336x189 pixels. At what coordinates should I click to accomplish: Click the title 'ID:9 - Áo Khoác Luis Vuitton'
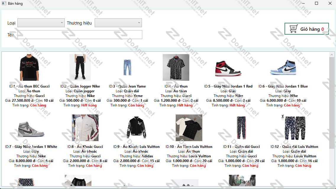(136, 147)
